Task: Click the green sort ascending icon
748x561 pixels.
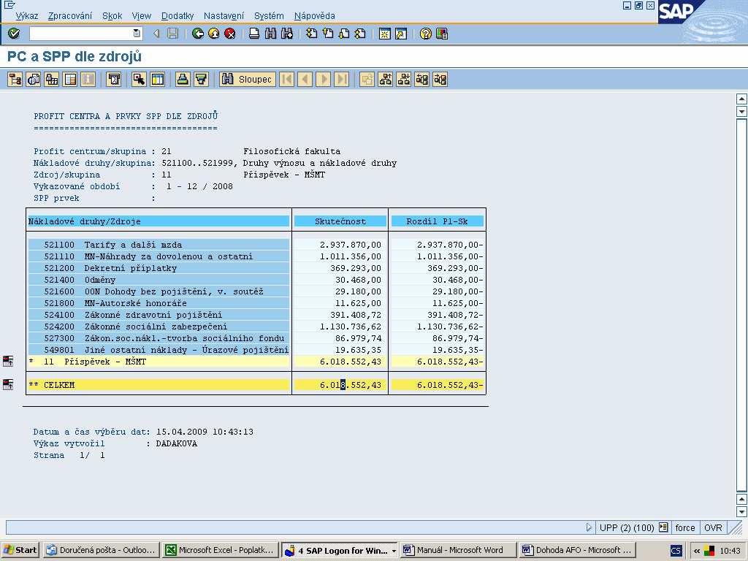Action: (x=182, y=79)
